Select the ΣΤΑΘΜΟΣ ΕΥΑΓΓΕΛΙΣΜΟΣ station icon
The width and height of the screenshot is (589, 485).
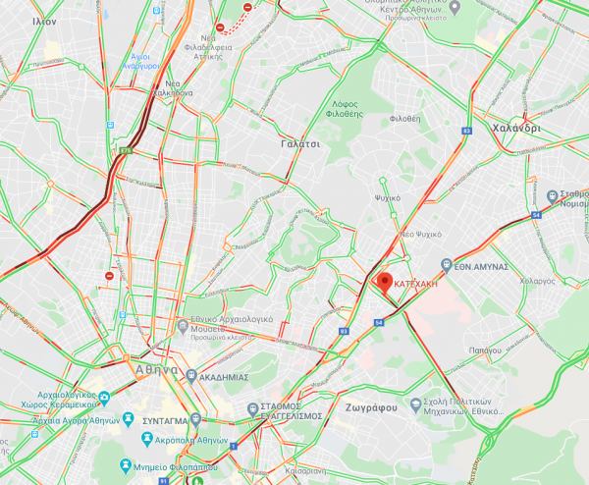(253, 409)
